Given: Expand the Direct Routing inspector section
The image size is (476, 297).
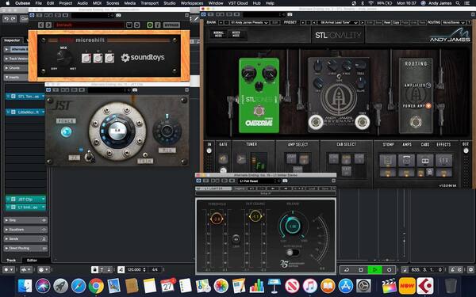Looking at the screenshot, I should (x=26, y=248).
